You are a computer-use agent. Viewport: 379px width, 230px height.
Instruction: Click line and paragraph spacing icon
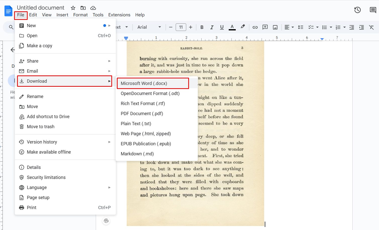(301, 27)
